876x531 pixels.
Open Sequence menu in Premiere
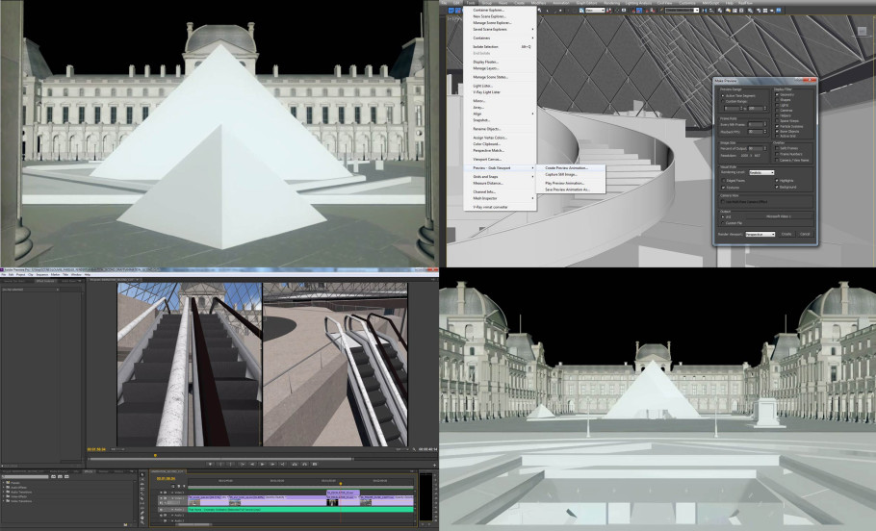(x=42, y=275)
